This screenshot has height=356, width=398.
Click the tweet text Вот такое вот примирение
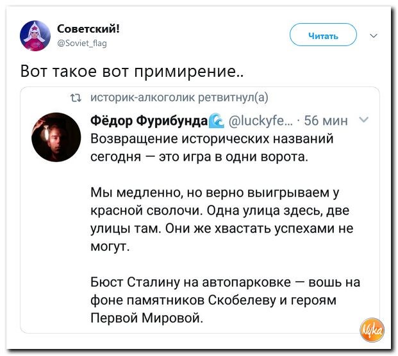[x=131, y=70]
